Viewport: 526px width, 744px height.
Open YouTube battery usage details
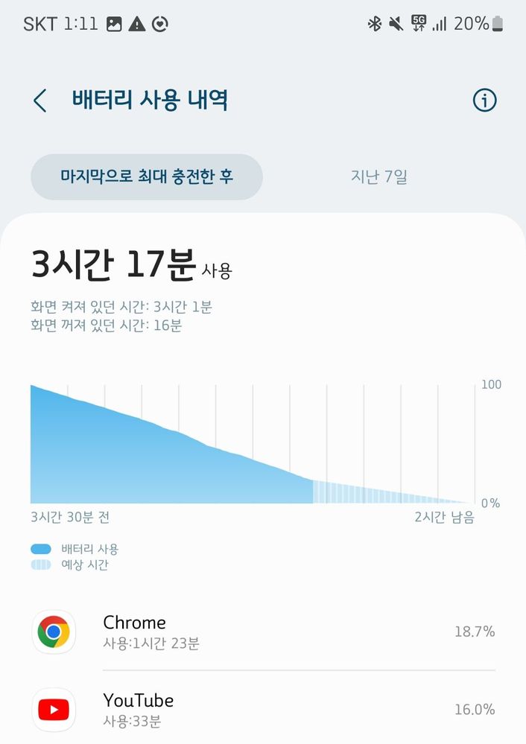[264, 709]
